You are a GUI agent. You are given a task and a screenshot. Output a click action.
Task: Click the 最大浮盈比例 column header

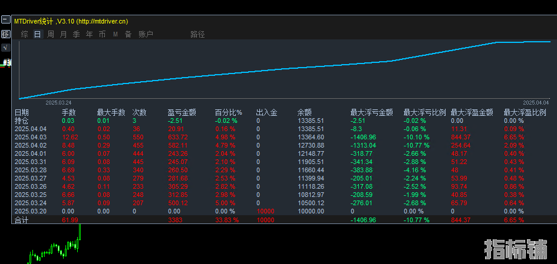(x=525, y=113)
